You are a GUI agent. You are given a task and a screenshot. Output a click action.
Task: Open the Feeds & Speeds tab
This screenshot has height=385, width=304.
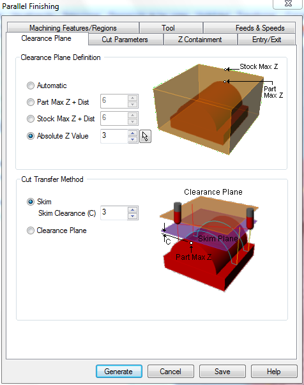[249, 28]
